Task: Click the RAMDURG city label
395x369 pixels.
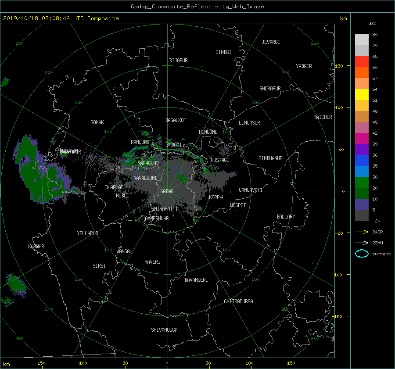Action: click(140, 142)
